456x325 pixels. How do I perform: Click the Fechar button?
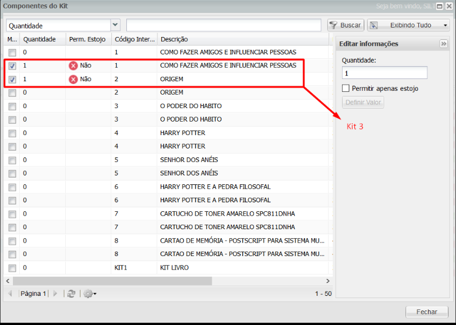pyautogui.click(x=427, y=312)
